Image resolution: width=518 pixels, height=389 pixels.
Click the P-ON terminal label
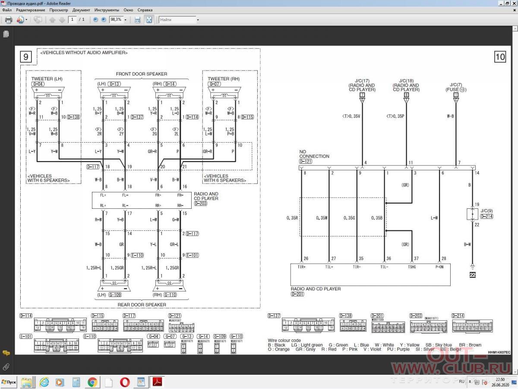[439, 267]
